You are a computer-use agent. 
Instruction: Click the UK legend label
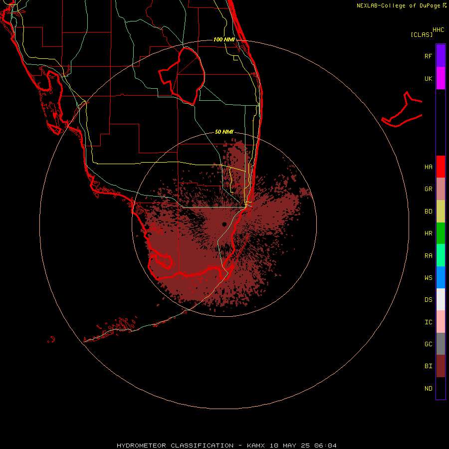point(428,78)
